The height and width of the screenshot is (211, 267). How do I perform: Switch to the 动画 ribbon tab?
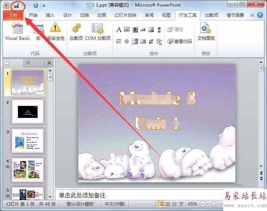point(102,15)
